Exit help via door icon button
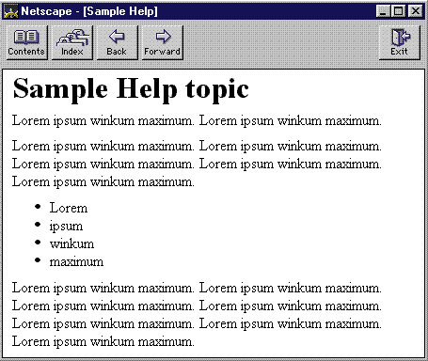Screen dimensions: 428x361 (400, 42)
